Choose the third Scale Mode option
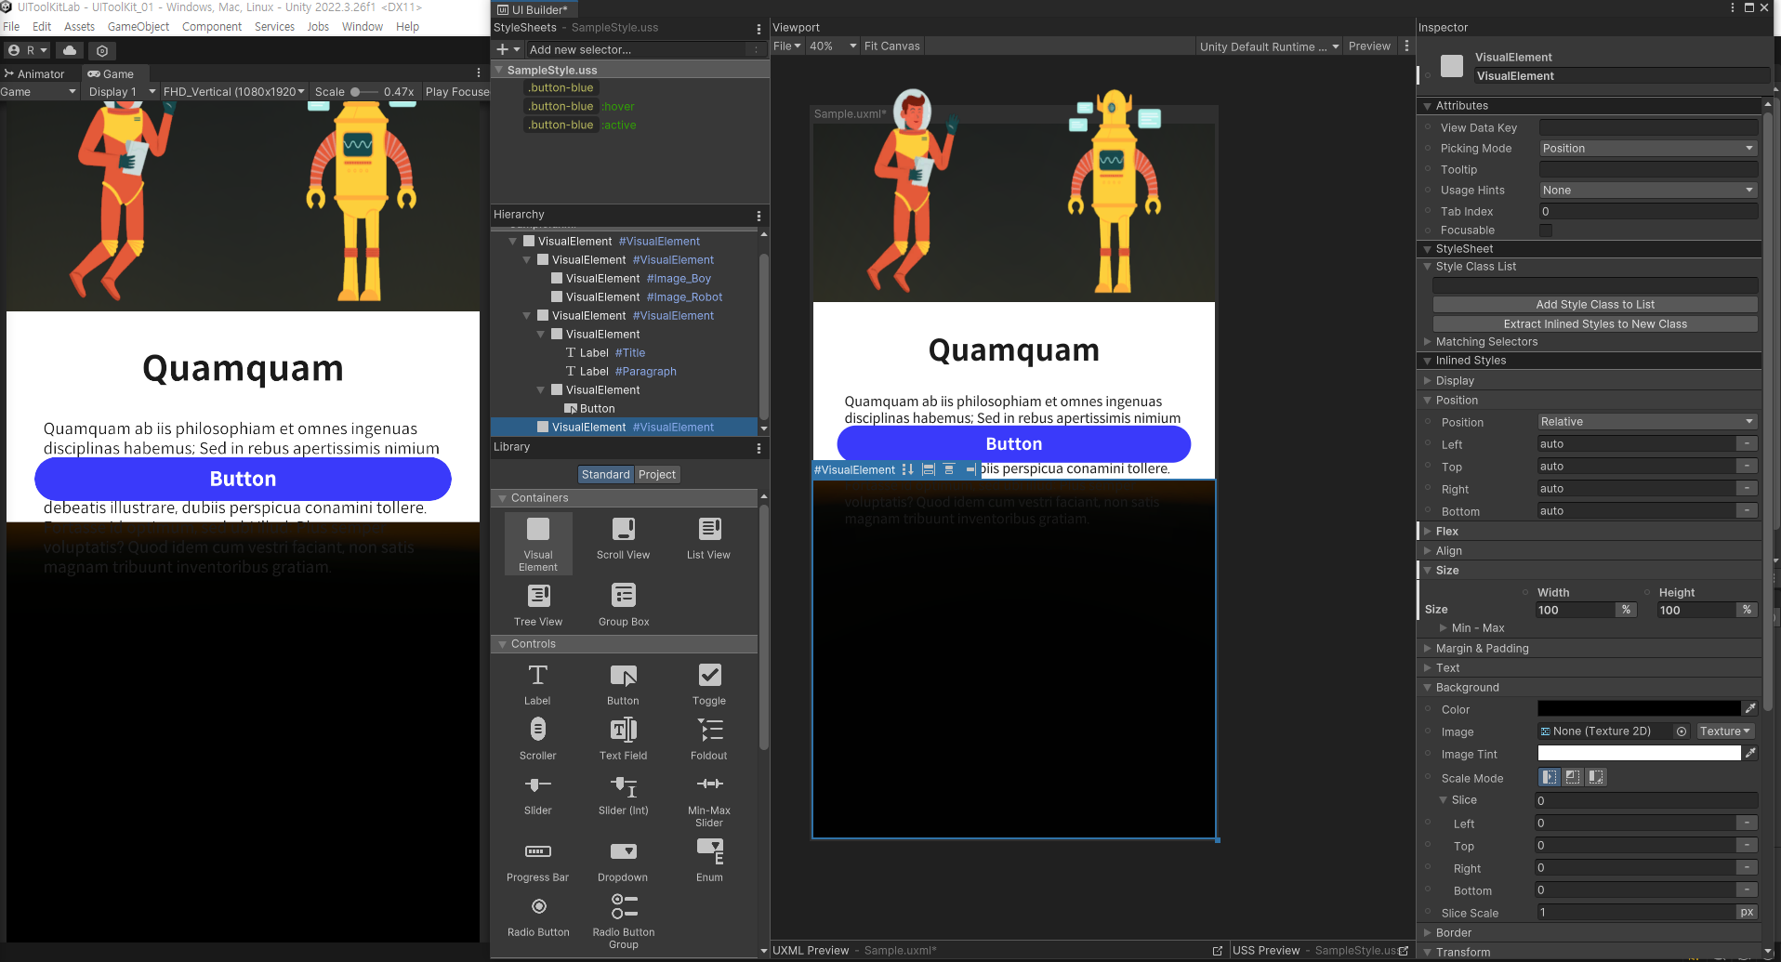1781x962 pixels. click(1596, 777)
